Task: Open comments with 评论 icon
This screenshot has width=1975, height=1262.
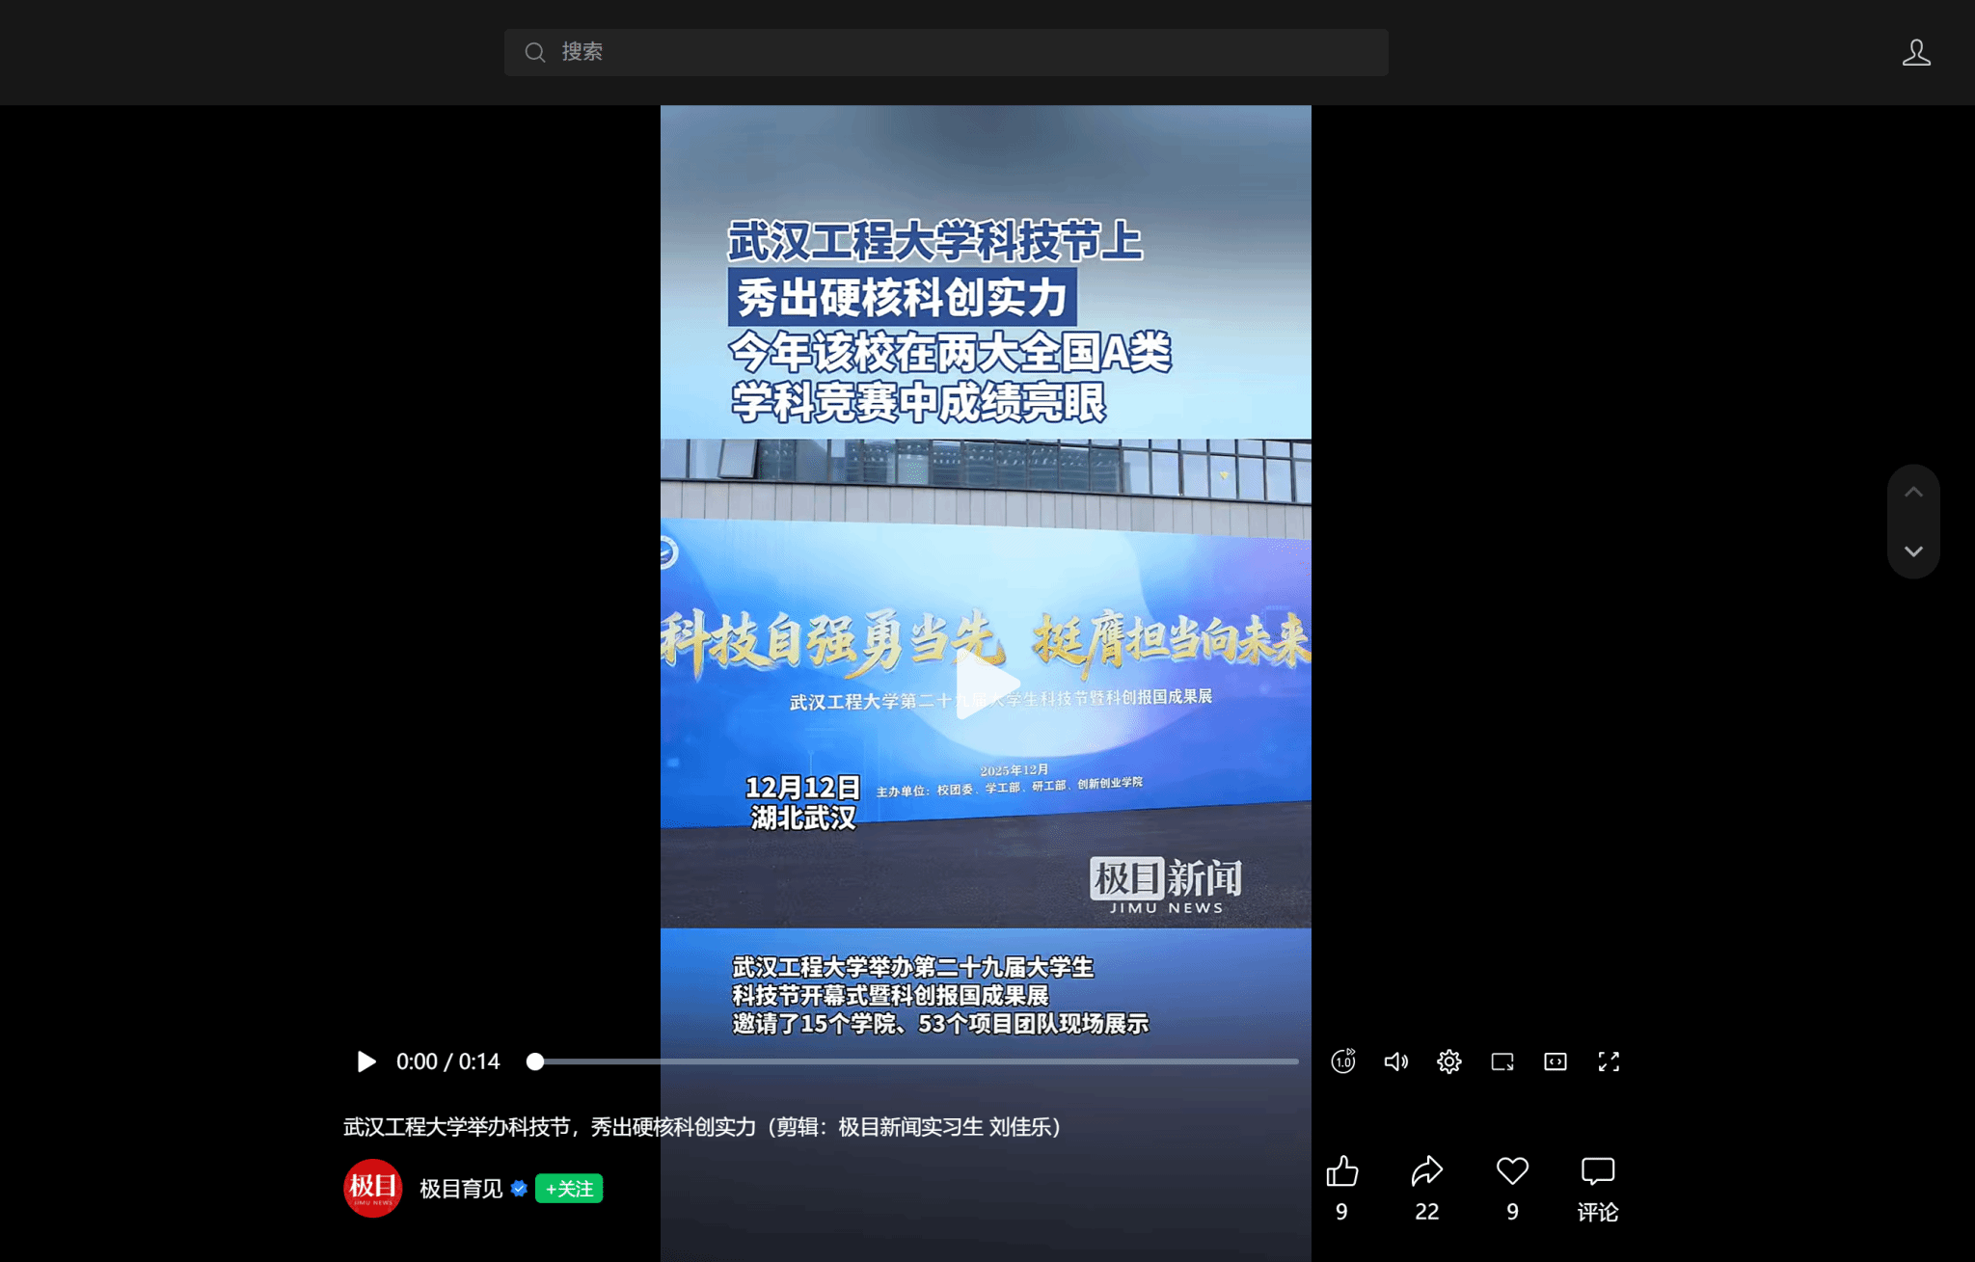Action: 1597,1171
